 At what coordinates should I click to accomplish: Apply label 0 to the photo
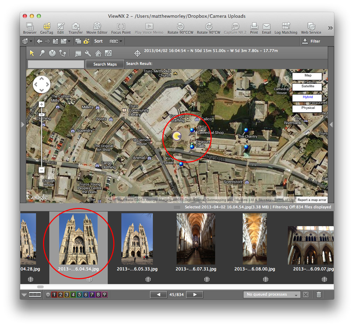point(48,295)
